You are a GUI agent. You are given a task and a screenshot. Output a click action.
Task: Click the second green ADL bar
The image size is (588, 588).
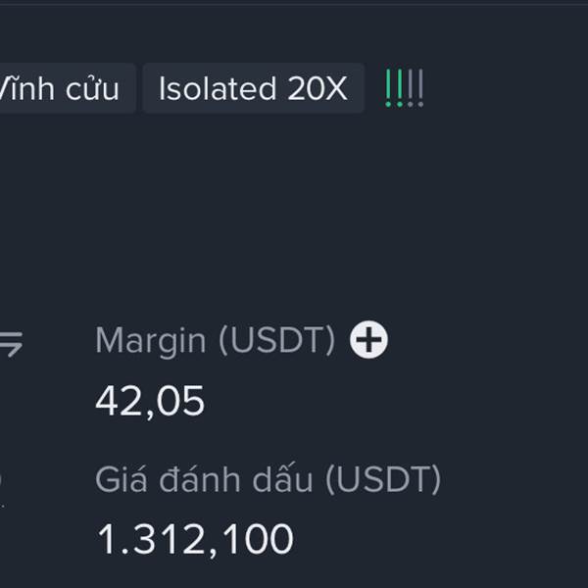click(x=400, y=88)
